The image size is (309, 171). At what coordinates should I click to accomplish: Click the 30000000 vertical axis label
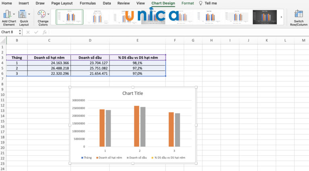[x=78, y=100]
